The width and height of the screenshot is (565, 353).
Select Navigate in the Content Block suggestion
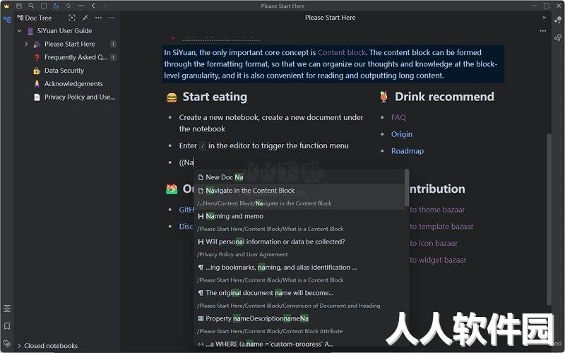(299, 197)
